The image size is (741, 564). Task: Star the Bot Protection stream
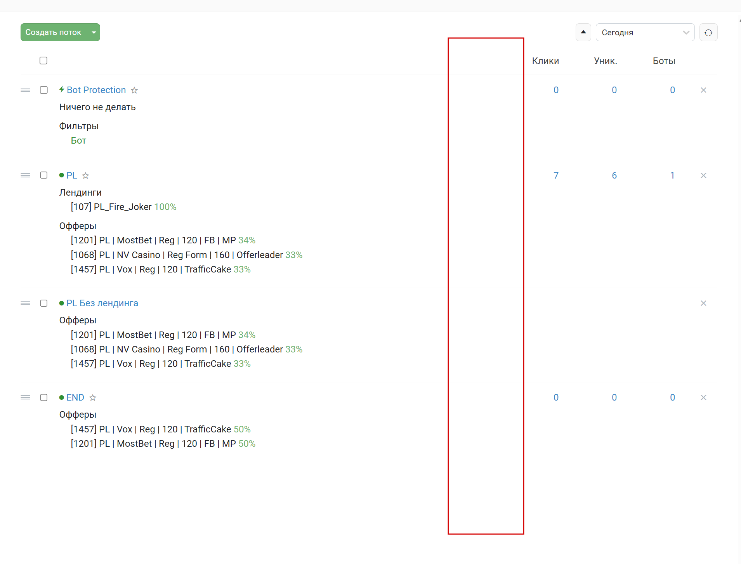pyautogui.click(x=134, y=90)
